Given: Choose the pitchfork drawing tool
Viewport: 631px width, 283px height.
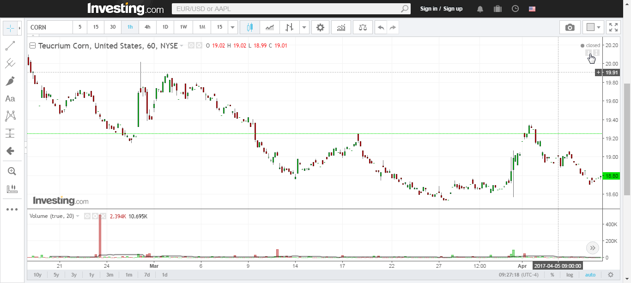Looking at the screenshot, I should pyautogui.click(x=10, y=63).
